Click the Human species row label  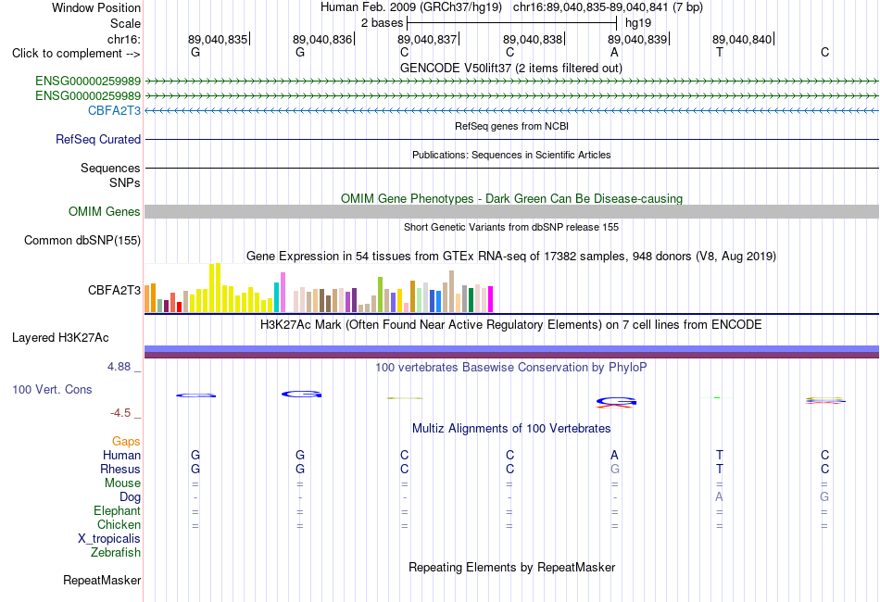click(x=121, y=455)
